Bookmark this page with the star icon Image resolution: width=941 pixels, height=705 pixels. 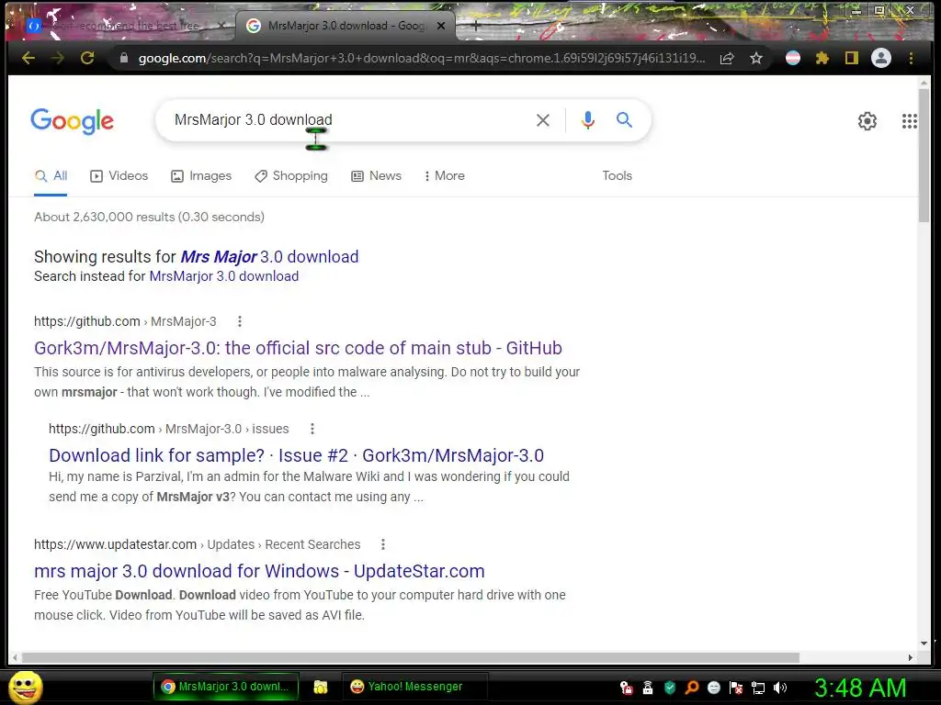(x=756, y=58)
